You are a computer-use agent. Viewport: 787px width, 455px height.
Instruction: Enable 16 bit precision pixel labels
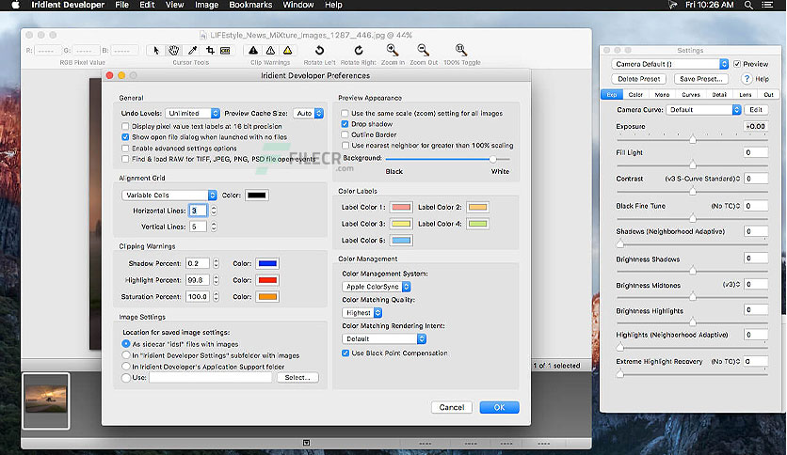125,126
